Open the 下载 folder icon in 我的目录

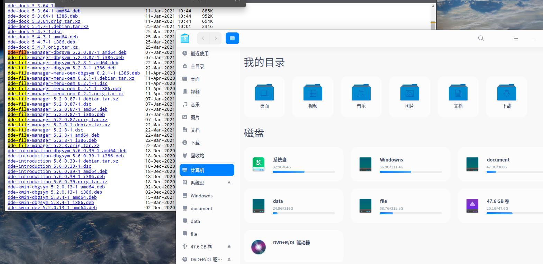507,92
